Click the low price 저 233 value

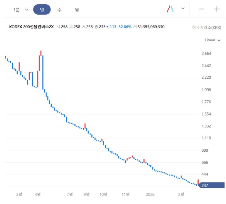pyautogui.click(x=87, y=27)
